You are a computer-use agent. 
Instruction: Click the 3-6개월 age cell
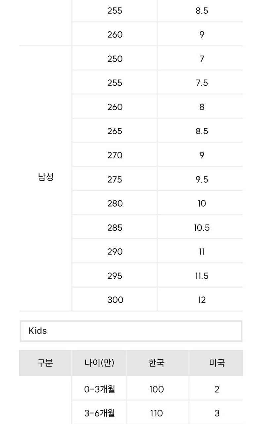click(99, 413)
